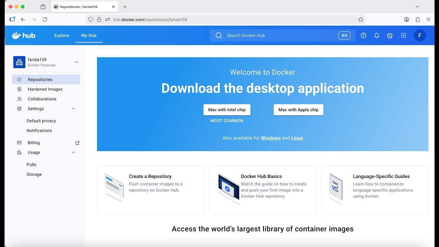Open Pulls usage page

pyautogui.click(x=32, y=165)
